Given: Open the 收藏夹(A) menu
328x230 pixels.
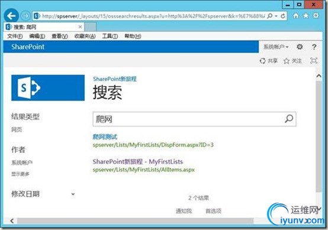Looking at the screenshot, I should click(x=85, y=36).
